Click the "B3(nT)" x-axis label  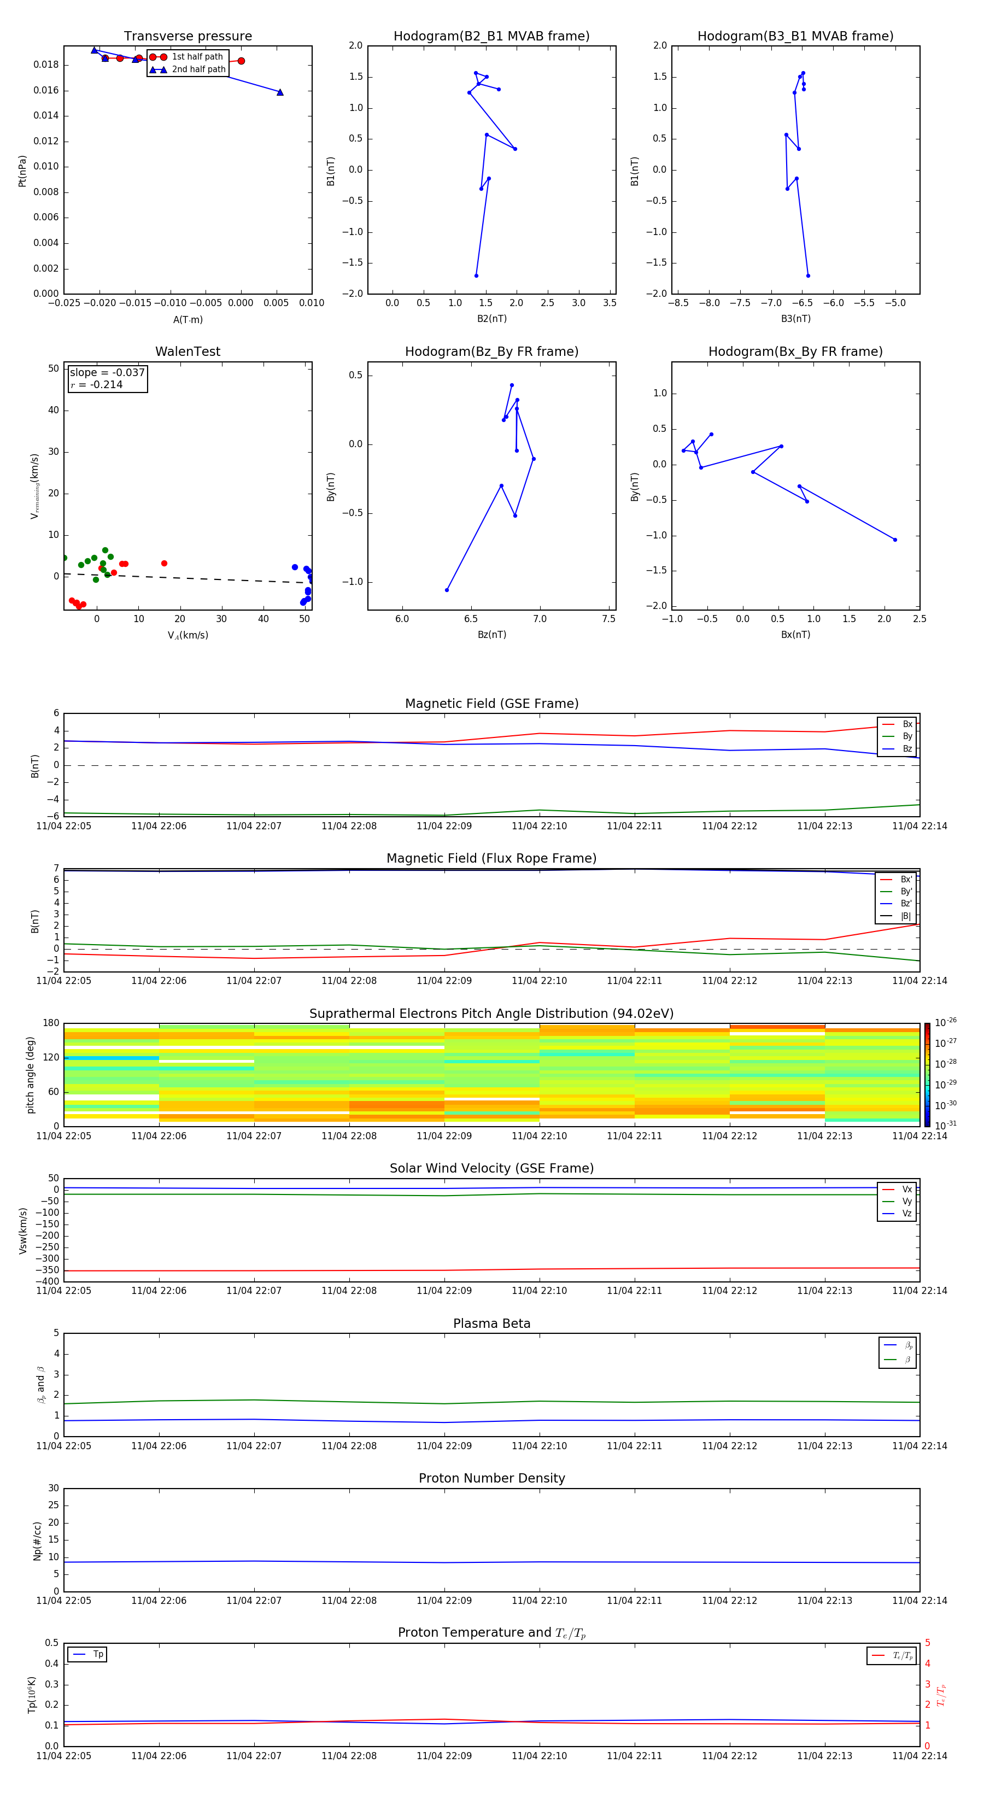click(x=795, y=319)
